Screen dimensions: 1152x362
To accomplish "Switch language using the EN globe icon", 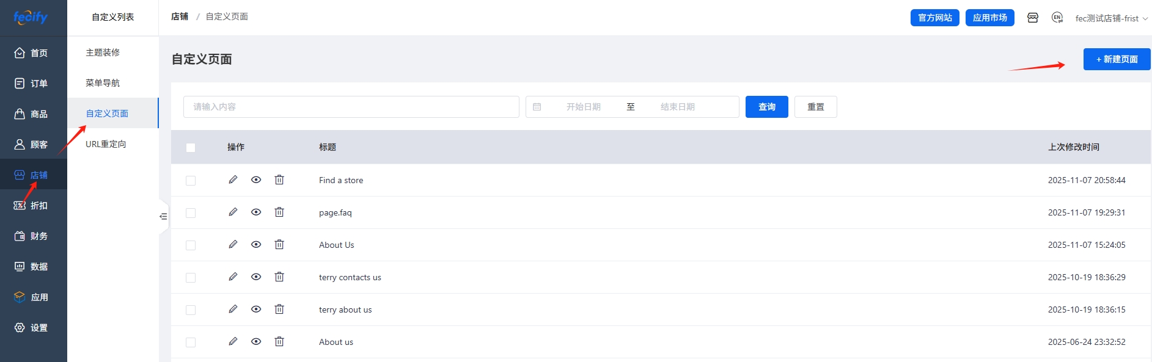I will (1057, 18).
